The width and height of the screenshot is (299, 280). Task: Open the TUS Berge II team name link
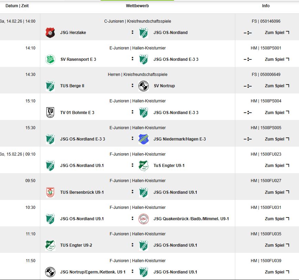72,86
